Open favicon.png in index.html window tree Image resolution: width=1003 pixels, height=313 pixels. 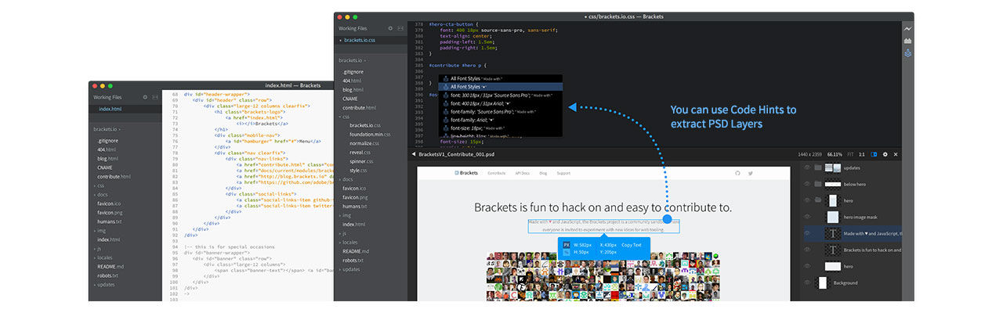click(x=110, y=212)
